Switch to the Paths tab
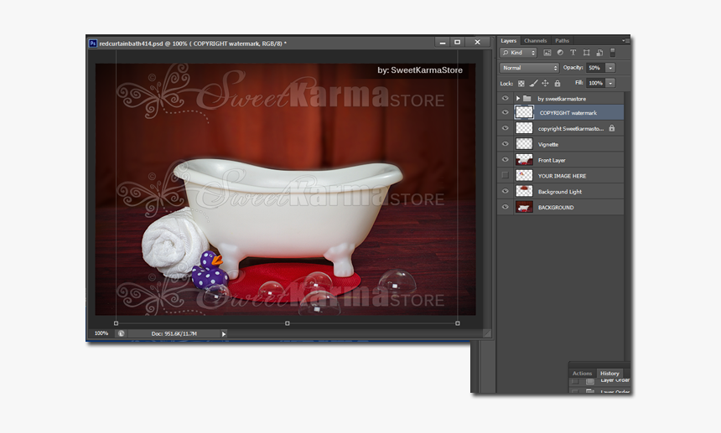Image resolution: width=721 pixels, height=433 pixels. 562,40
